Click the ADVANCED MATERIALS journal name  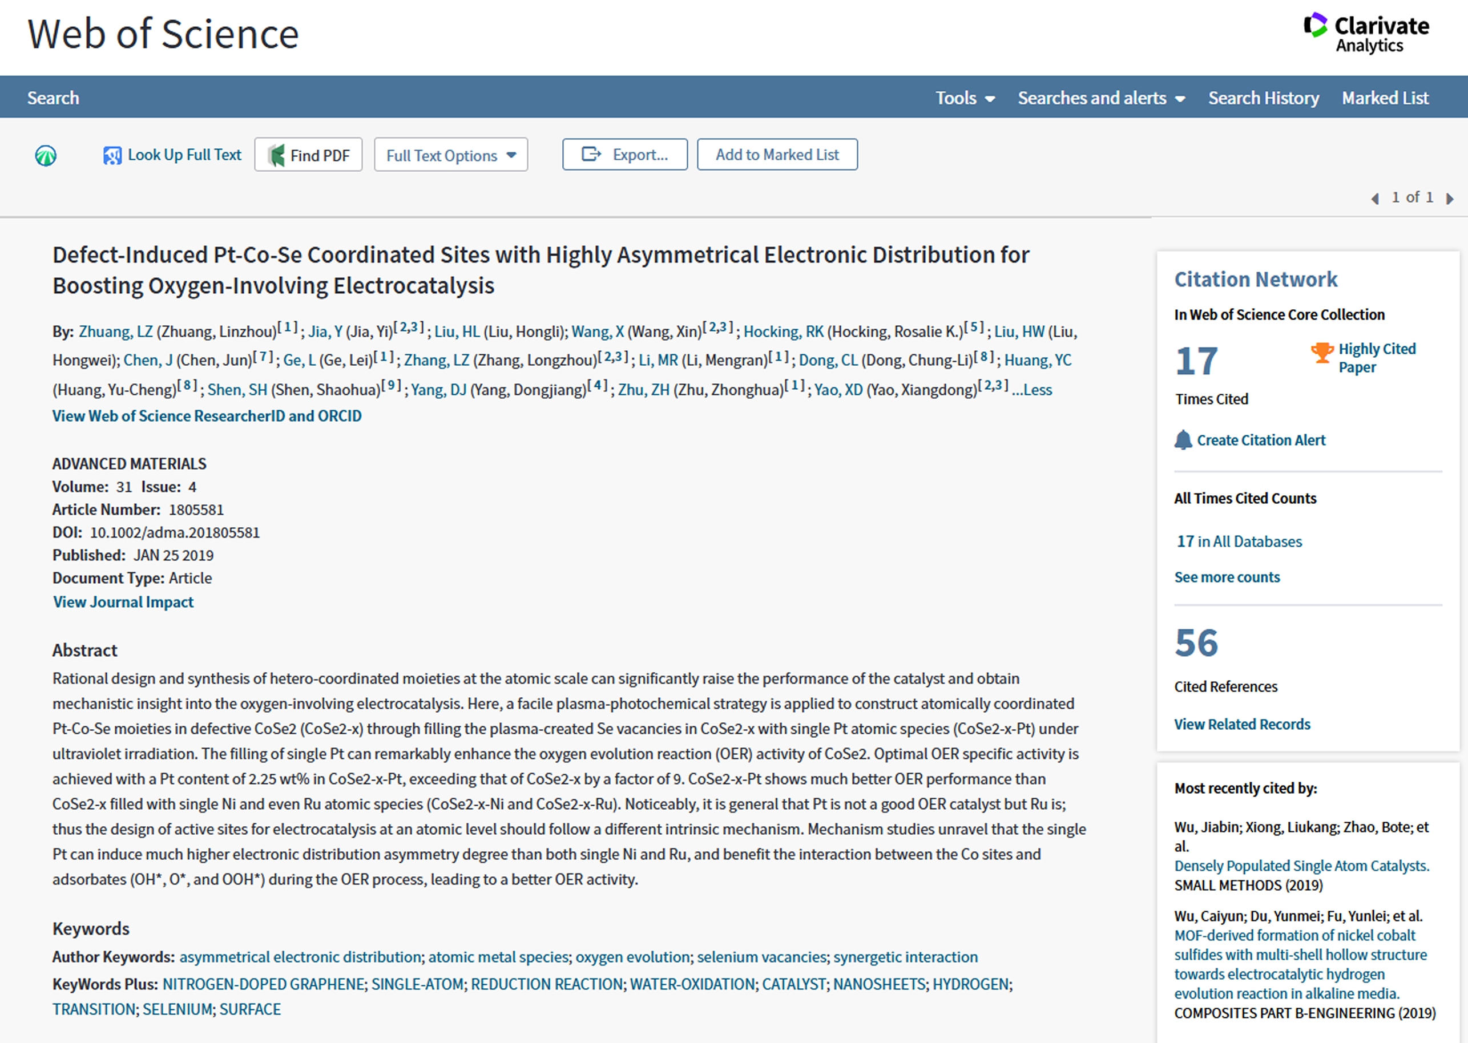[129, 464]
